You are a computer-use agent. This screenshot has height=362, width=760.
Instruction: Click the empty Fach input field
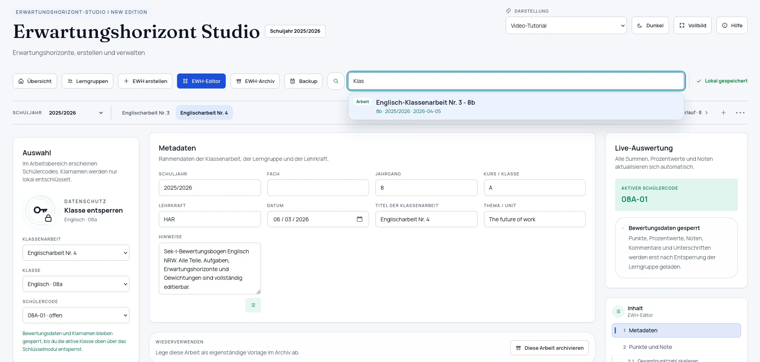318,188
